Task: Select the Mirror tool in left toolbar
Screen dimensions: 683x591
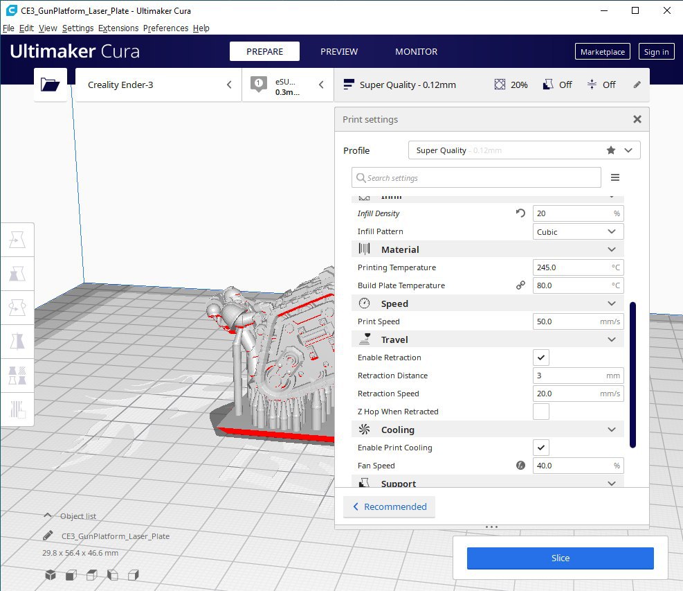Action: click(17, 342)
